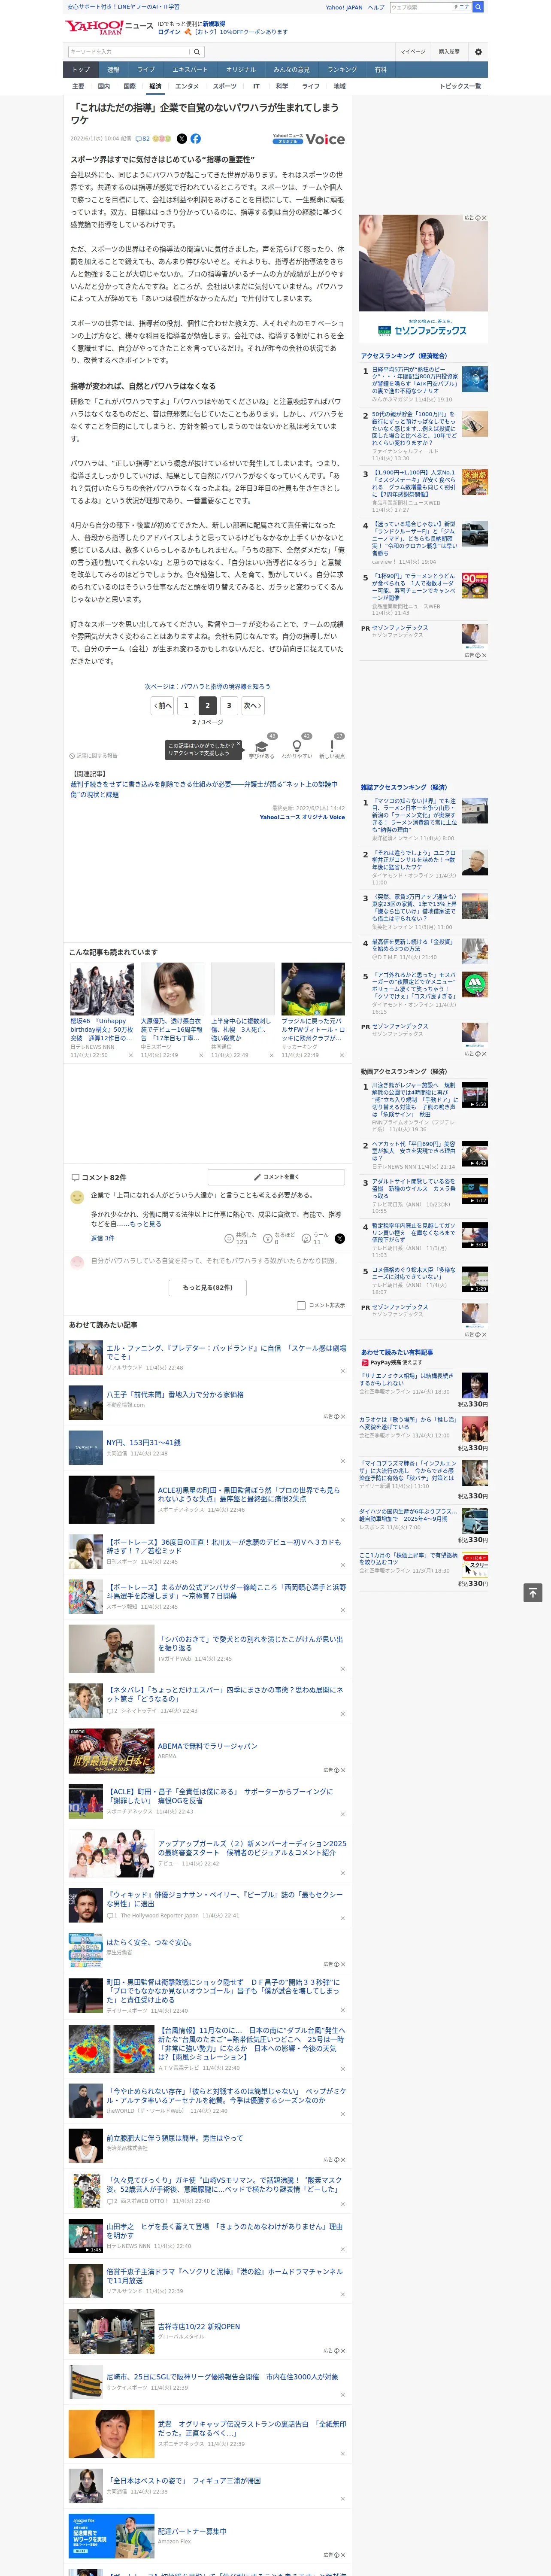Screen dimensions: 551x2576
Task: Select page 3 of the article
Action: coord(229,705)
